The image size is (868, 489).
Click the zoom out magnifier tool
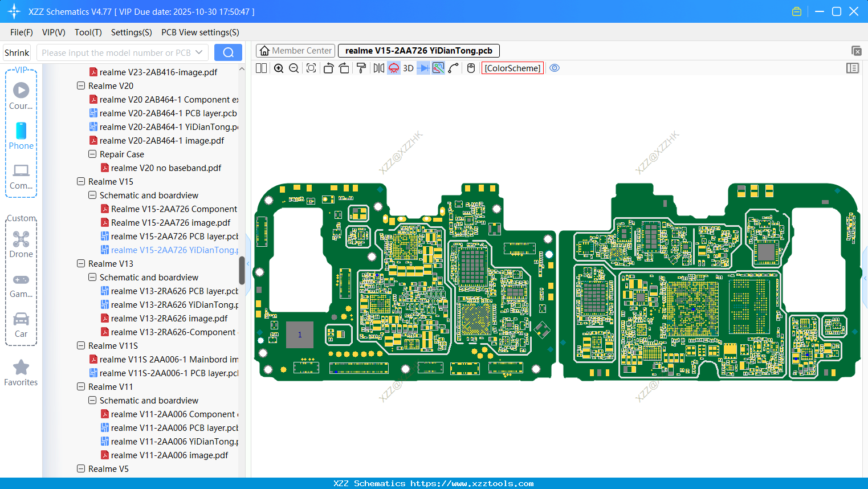[x=294, y=68]
